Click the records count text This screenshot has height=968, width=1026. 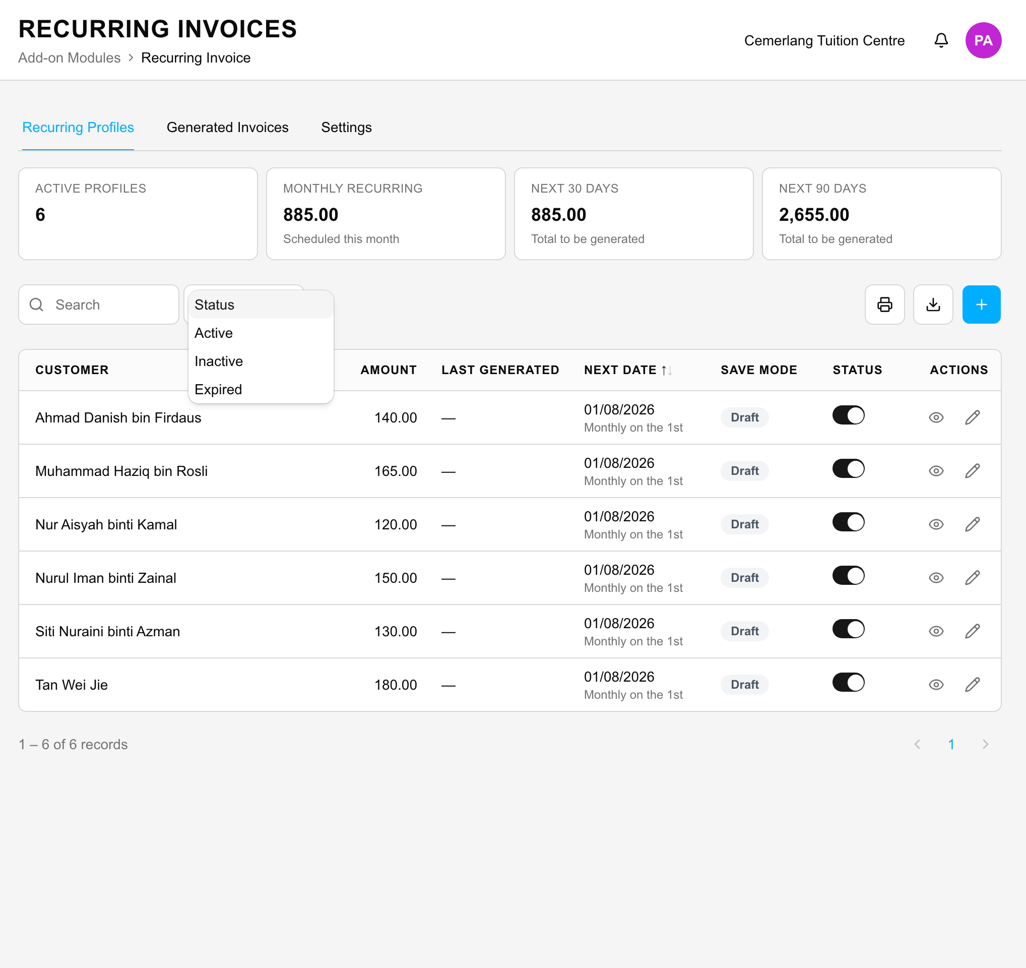[73, 744]
